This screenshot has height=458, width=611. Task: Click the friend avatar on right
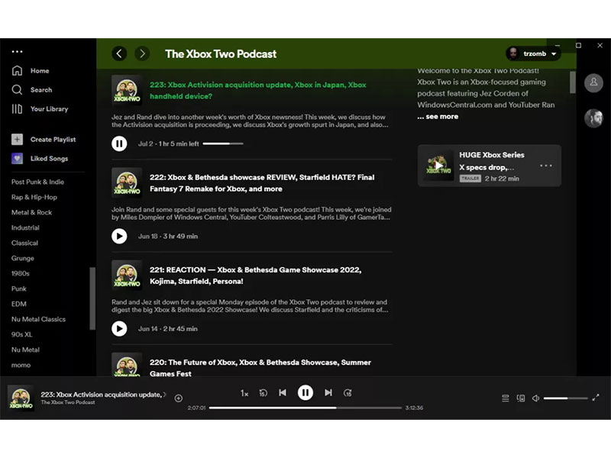(593, 118)
